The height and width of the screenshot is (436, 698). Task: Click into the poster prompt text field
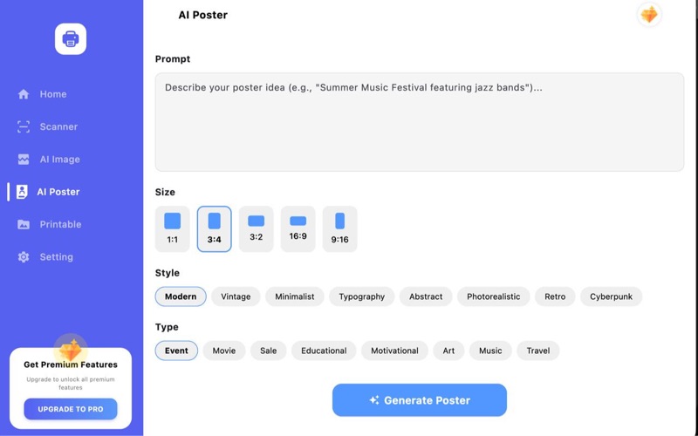click(x=419, y=122)
